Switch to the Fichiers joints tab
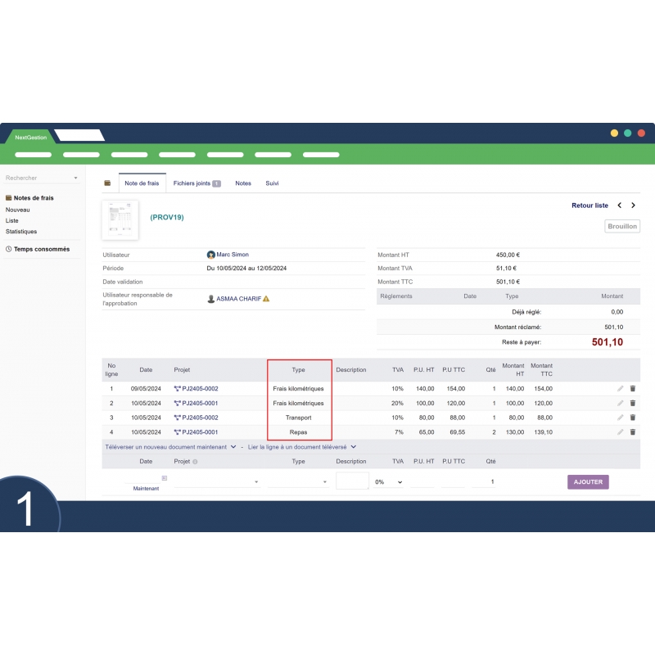The height and width of the screenshot is (655, 655). click(192, 183)
